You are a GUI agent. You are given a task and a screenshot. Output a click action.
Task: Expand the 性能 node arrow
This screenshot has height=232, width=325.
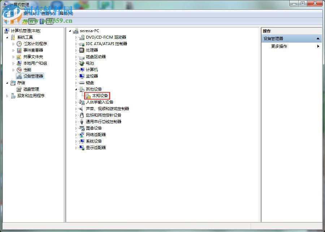click(13, 70)
